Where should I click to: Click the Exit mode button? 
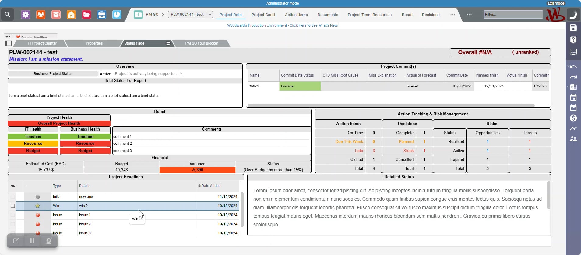click(556, 3)
